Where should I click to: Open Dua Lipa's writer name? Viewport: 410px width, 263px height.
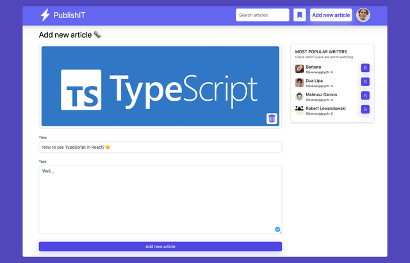tap(315, 81)
